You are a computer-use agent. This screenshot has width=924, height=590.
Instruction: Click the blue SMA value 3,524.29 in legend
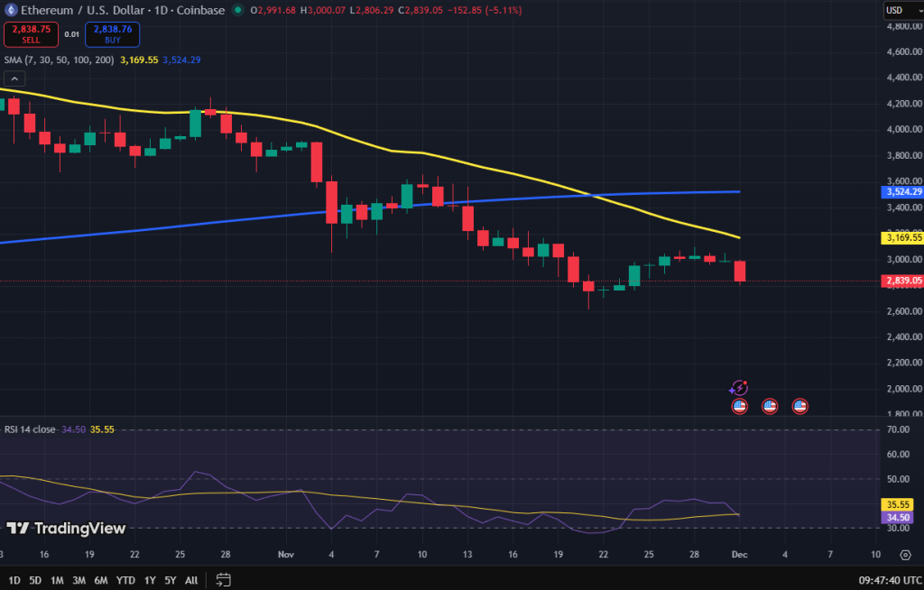(x=181, y=60)
